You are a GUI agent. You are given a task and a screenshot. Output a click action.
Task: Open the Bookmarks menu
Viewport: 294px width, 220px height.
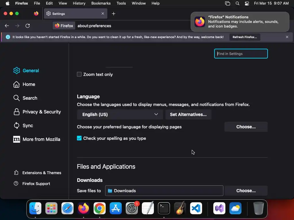tap(101, 3)
